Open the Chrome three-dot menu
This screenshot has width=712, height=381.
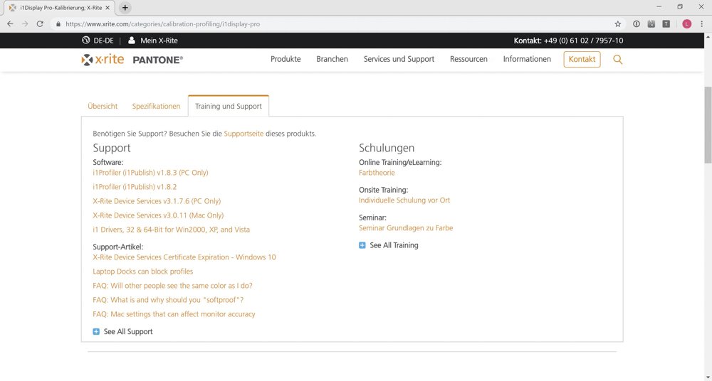pyautogui.click(x=701, y=23)
